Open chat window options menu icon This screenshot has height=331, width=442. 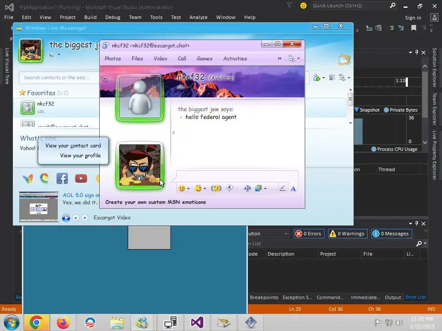[x=294, y=59]
